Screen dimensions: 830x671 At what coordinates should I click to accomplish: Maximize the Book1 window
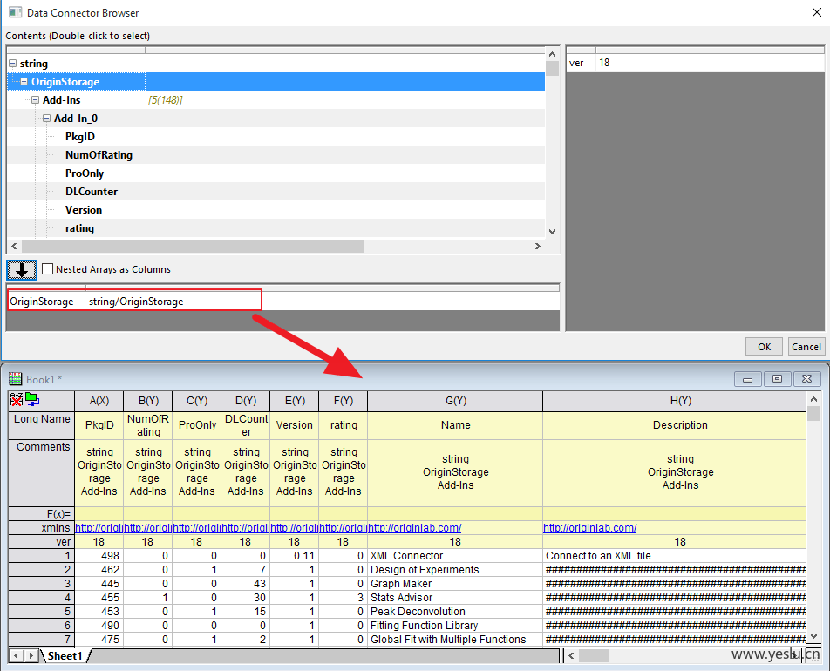777,379
